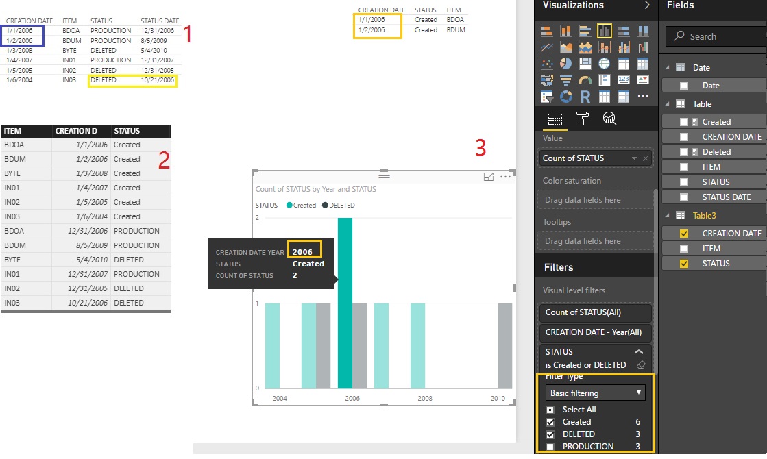Select the scatter chart visualization
The image size is (767, 459).
(547, 64)
